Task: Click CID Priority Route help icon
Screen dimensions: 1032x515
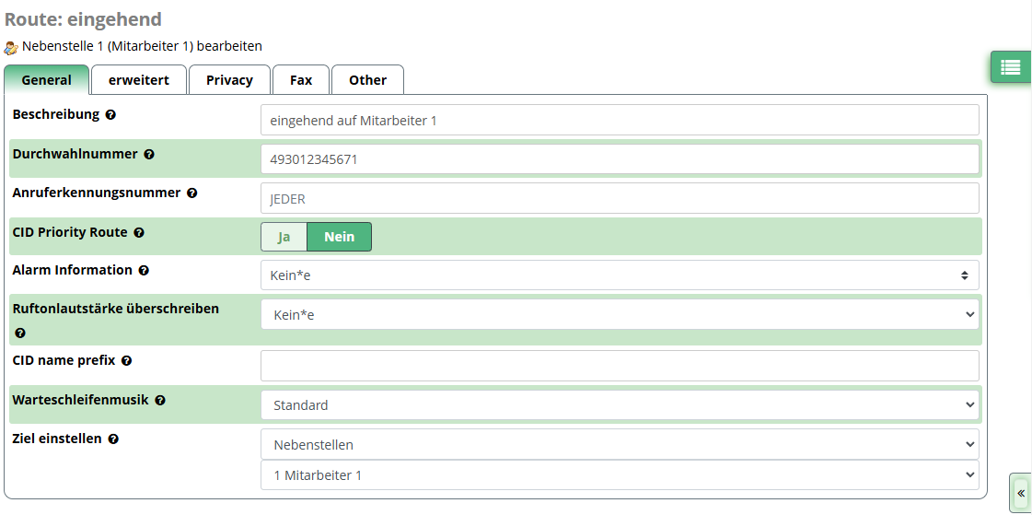Action: point(139,233)
